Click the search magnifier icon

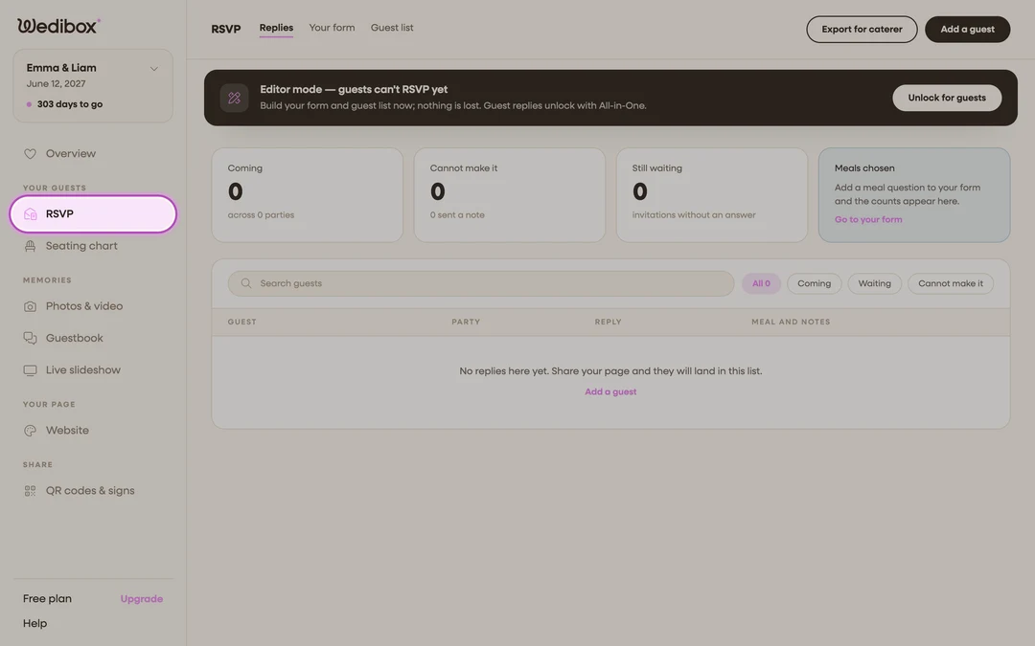coord(245,283)
